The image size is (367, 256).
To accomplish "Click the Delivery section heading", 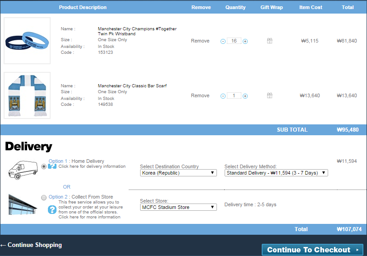I will [28, 147].
